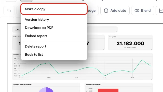Click the ad_spend · sheet source label

coord(130,48)
